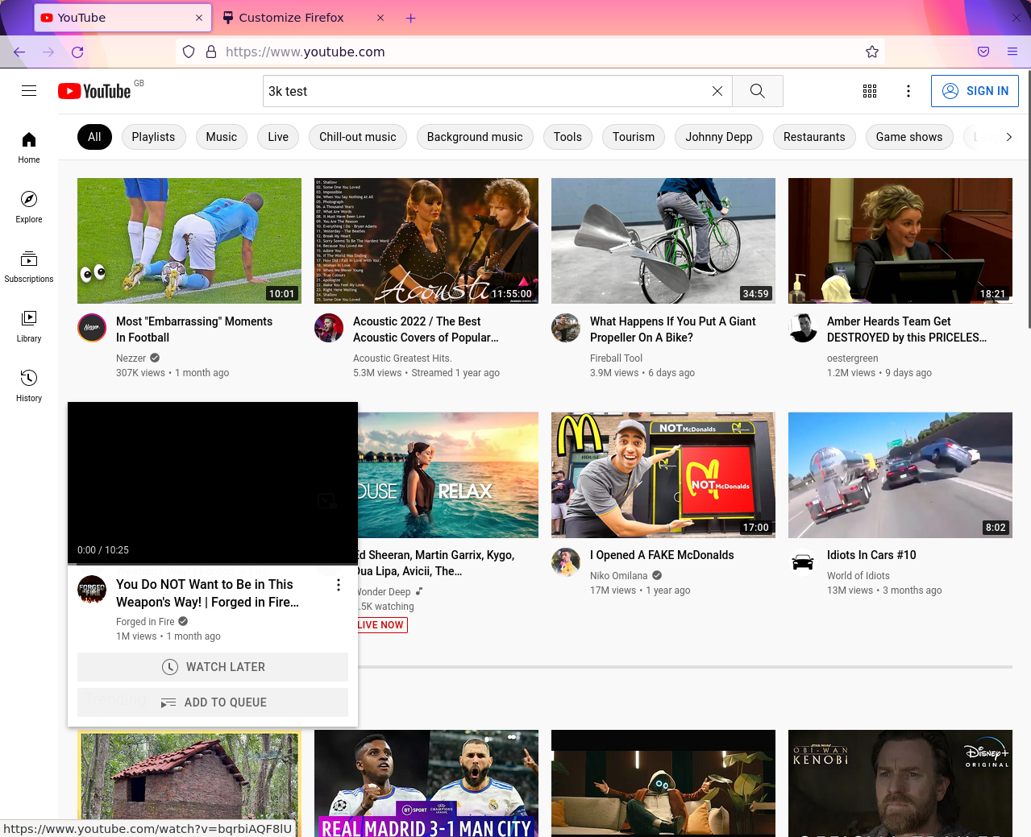Open the Acoustic 2022 video thumbnail
Screen dimensions: 1031x837
click(x=426, y=241)
